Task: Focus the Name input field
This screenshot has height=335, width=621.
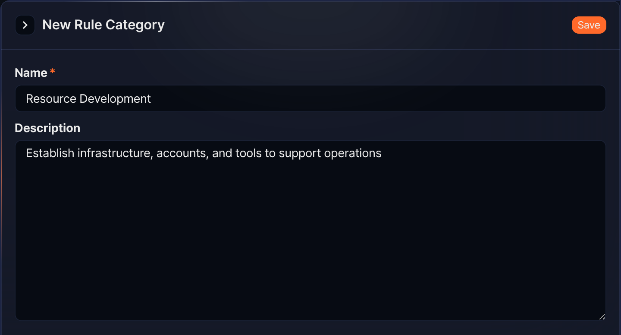Action: click(x=310, y=98)
